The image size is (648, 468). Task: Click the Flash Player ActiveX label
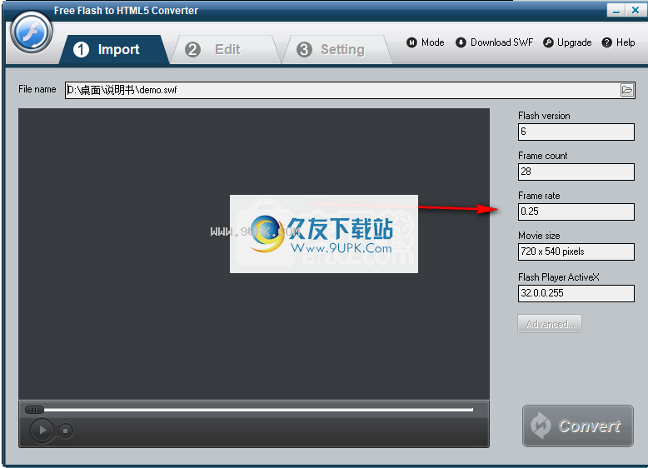(559, 277)
